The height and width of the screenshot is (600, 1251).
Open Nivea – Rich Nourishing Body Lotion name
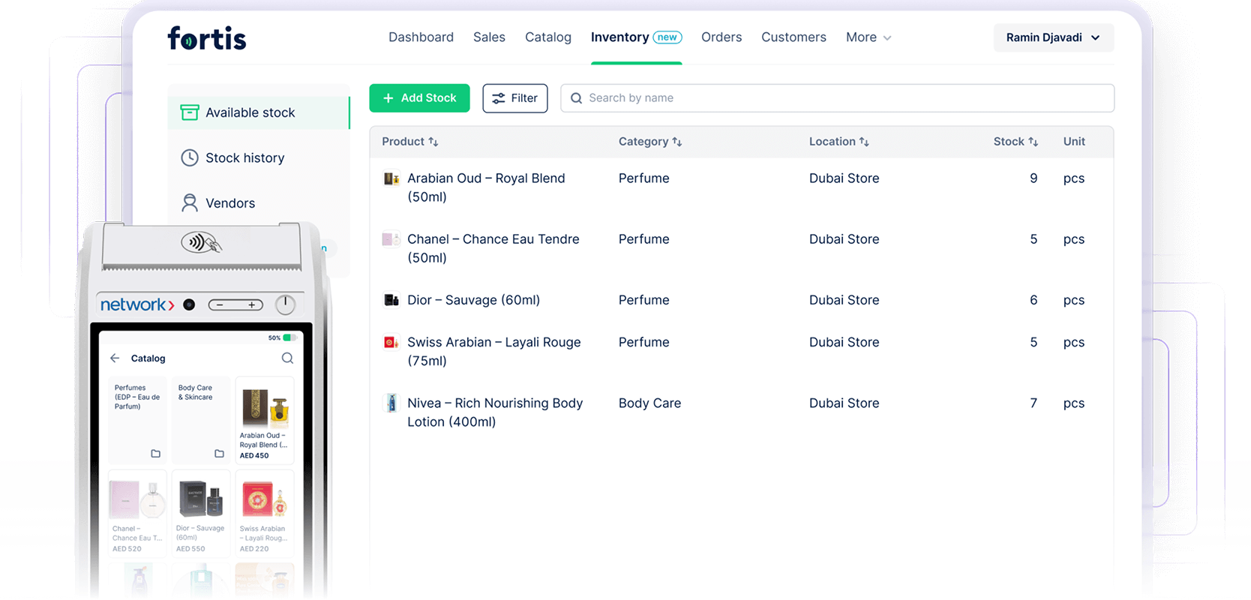[x=495, y=412]
